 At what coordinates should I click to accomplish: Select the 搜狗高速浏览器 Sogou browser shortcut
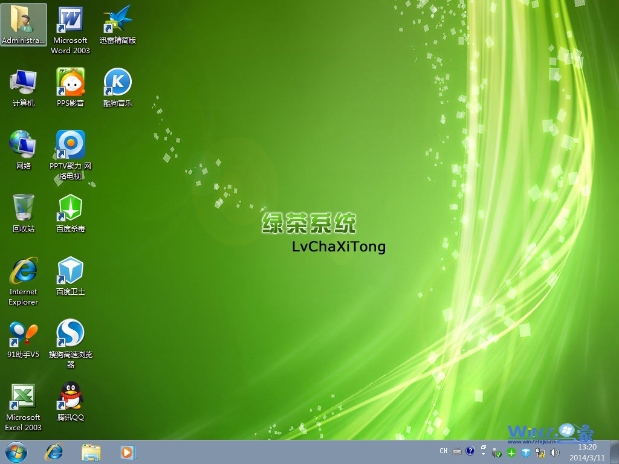(x=70, y=344)
